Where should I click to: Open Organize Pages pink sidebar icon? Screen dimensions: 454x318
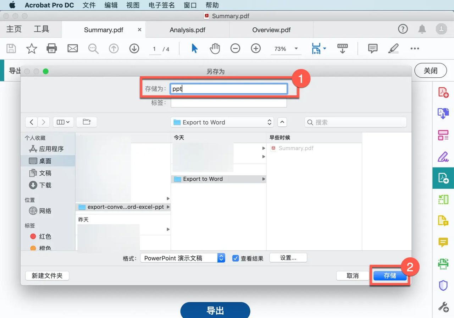pyautogui.click(x=443, y=135)
